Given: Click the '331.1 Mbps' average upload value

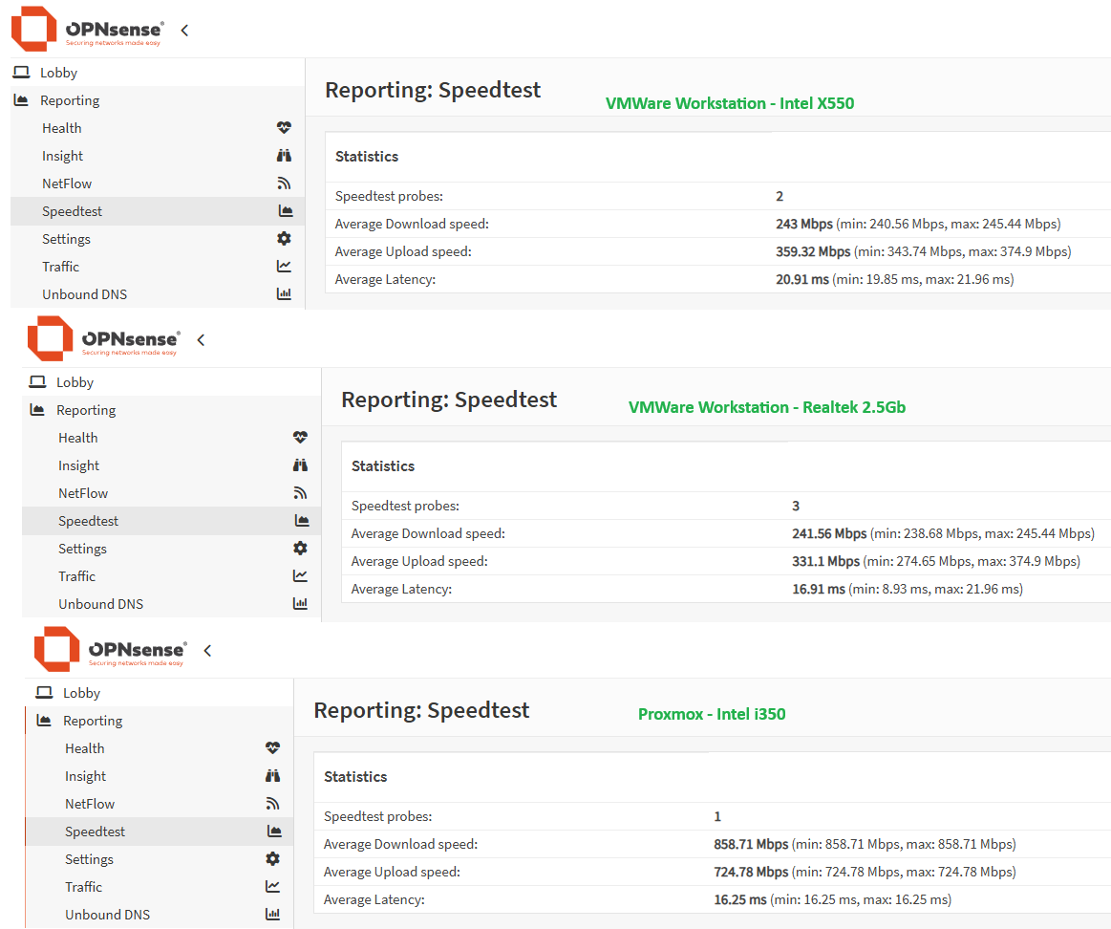Looking at the screenshot, I should click(825, 561).
